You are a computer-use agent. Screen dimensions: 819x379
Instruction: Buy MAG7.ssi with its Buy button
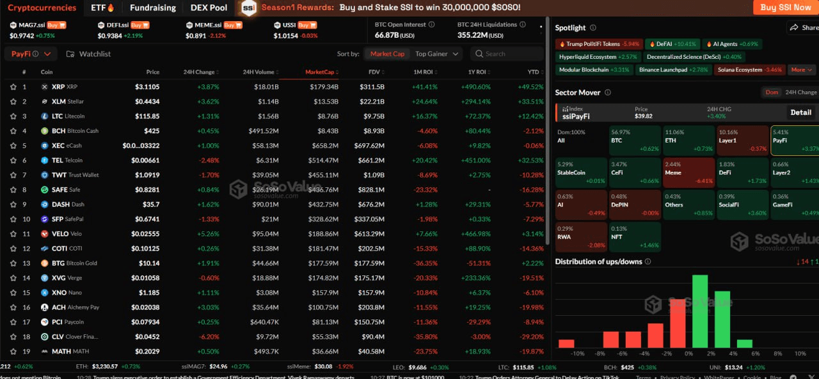[56, 25]
